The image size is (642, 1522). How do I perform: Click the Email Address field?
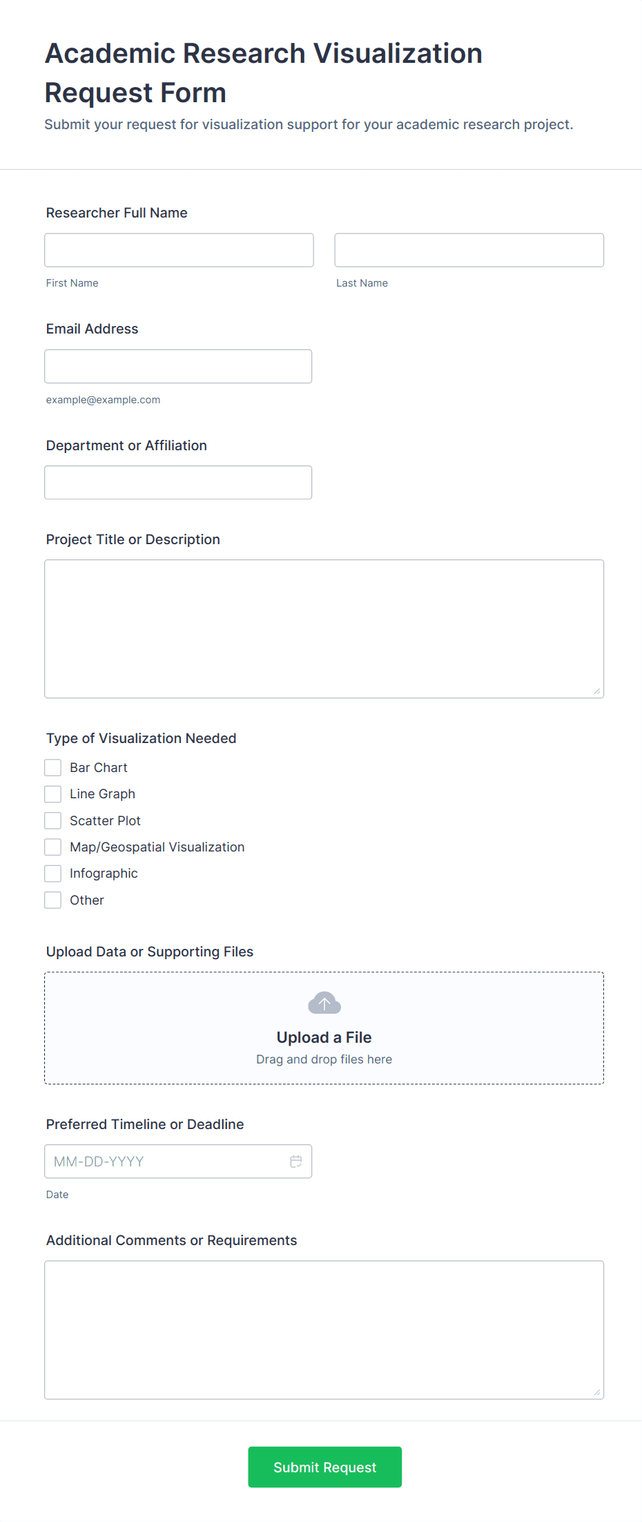point(178,366)
